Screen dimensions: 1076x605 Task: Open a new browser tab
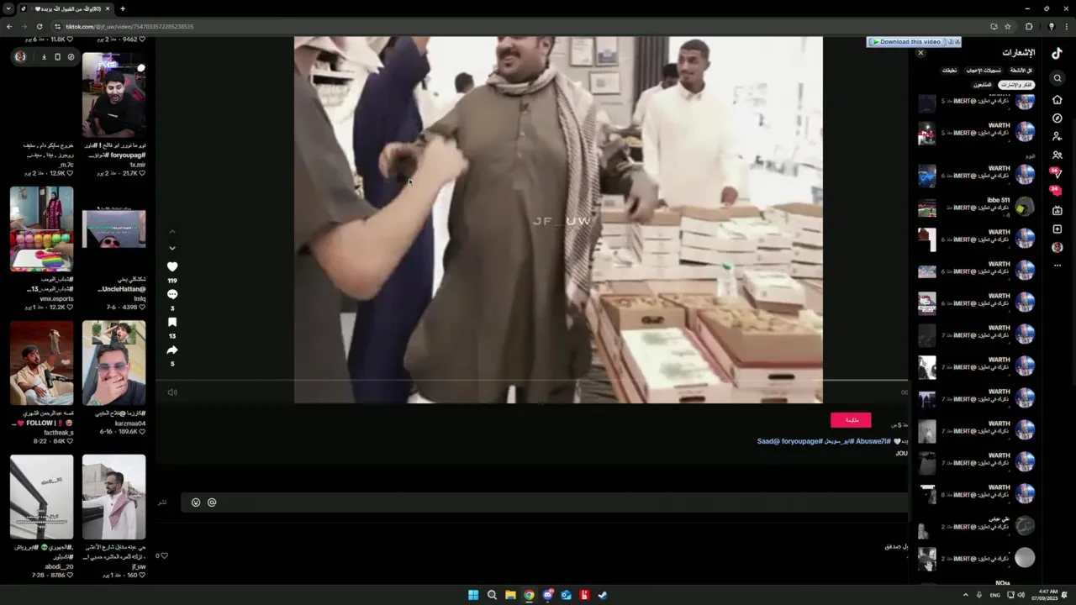point(123,8)
